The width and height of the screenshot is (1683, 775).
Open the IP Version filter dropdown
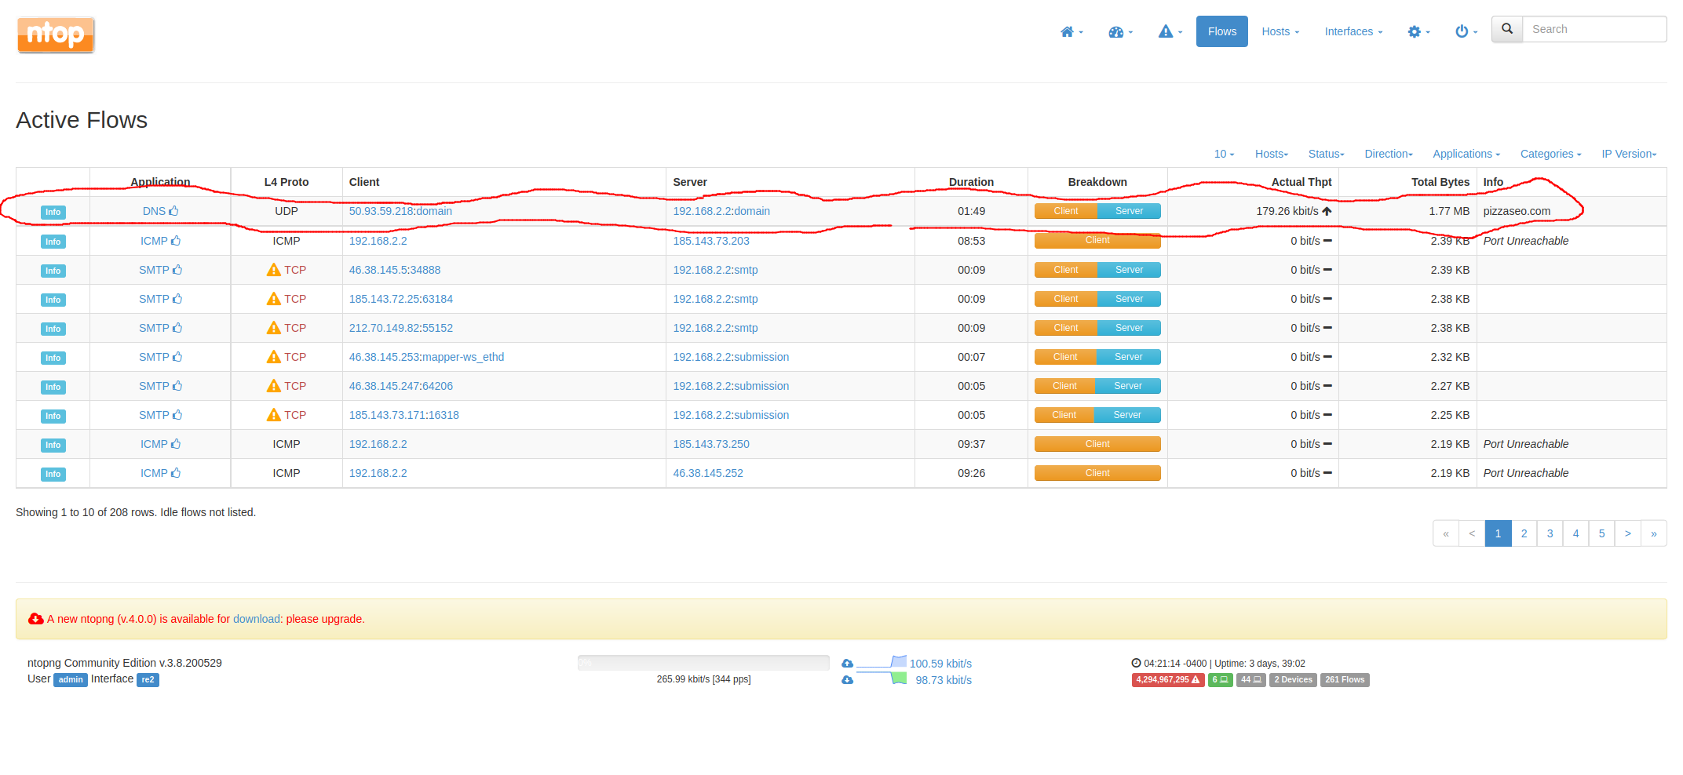[1628, 154]
